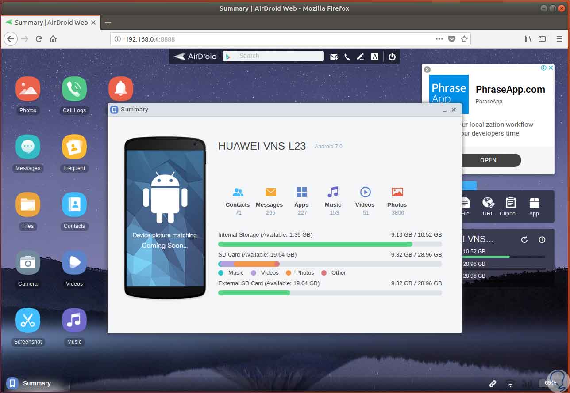
Task: Click the new message envelope icon
Action: [334, 57]
